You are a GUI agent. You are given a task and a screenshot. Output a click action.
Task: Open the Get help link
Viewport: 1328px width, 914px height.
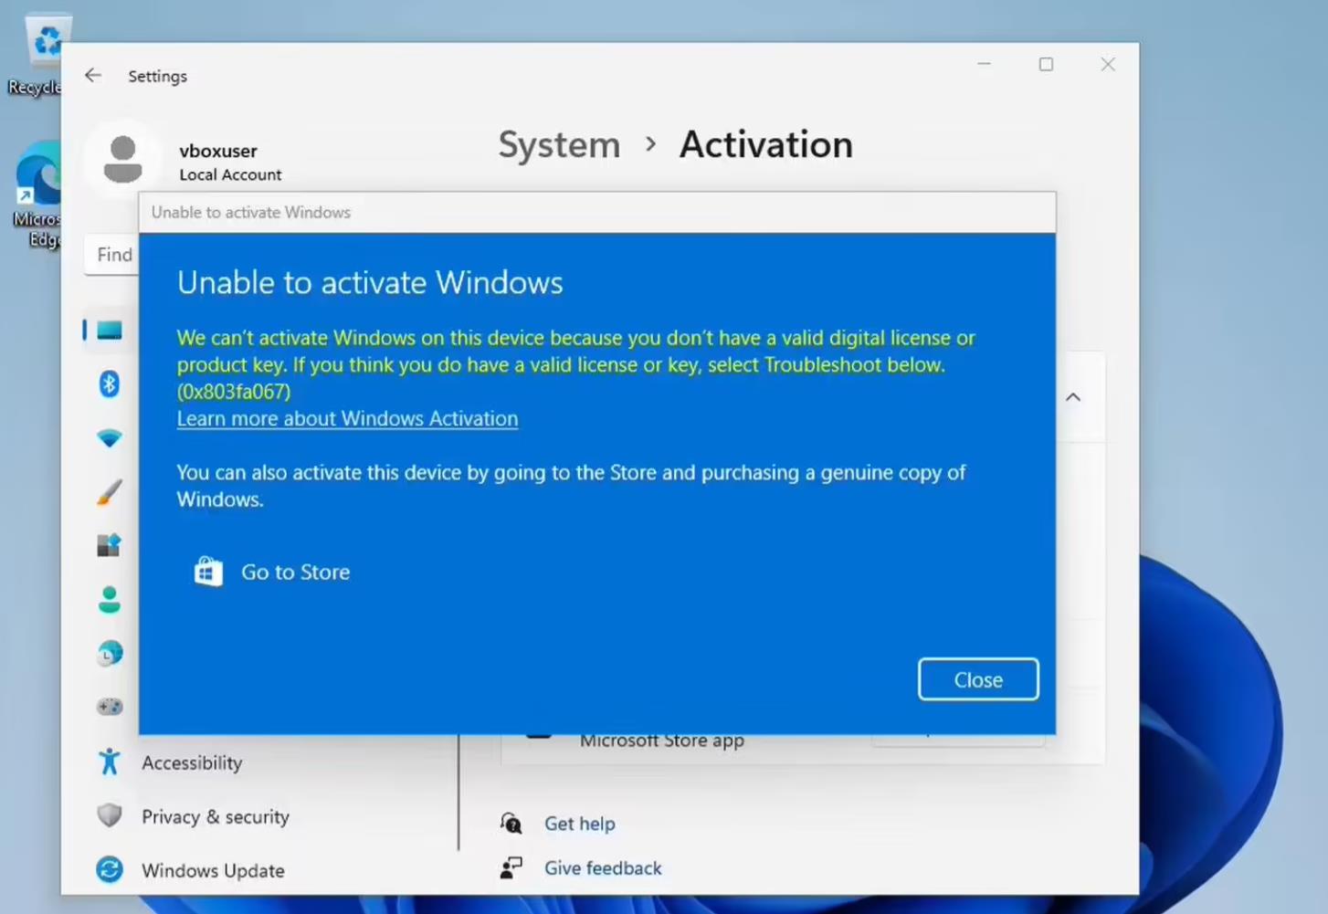point(580,824)
